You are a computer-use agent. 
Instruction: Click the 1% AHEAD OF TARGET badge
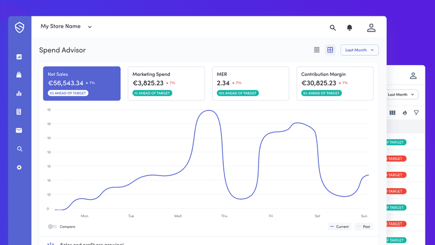(152, 93)
